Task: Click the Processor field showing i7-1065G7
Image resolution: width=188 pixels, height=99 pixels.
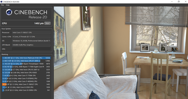Action: point(31,32)
